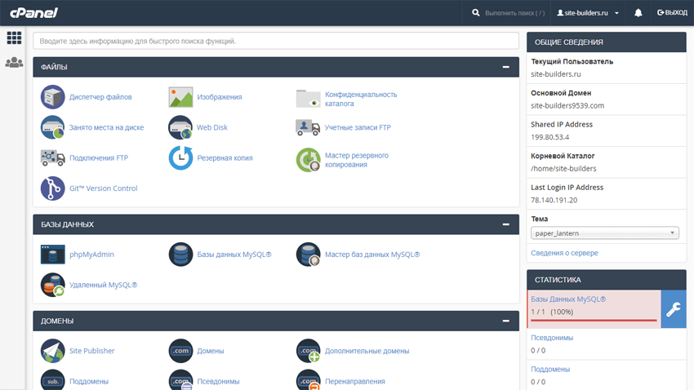Image resolution: width=694 pixels, height=390 pixels.
Task: Open the Сведения о сервере link
Action: [564, 253]
